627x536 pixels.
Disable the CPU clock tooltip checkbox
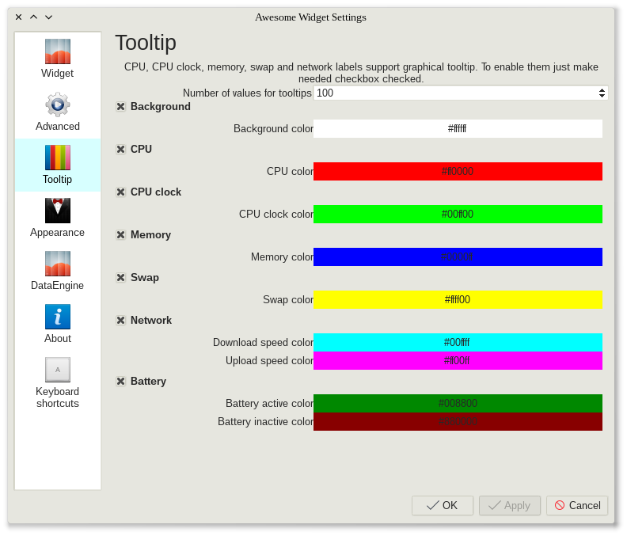[121, 192]
